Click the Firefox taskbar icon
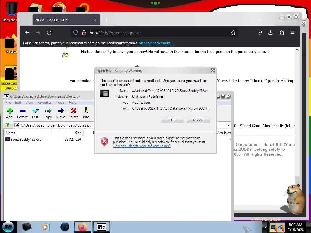Viewport: 311px width, 233px height. pyautogui.click(x=83, y=227)
